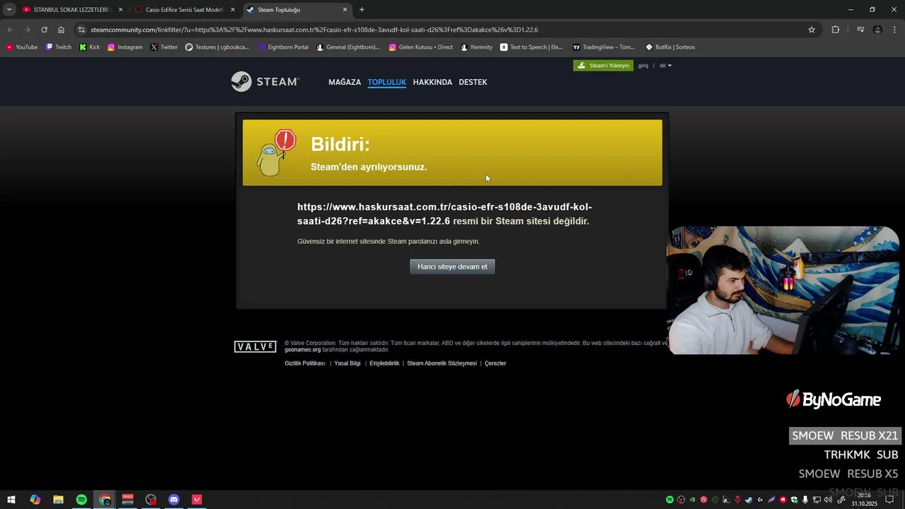This screenshot has width=905, height=509.
Task: Open the Twitter bookmark
Action: coord(164,47)
